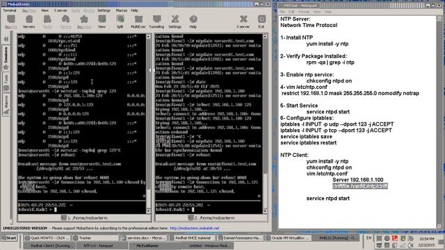
Task: Switch to the Macros sidebar tab
Action: [x=6, y=105]
